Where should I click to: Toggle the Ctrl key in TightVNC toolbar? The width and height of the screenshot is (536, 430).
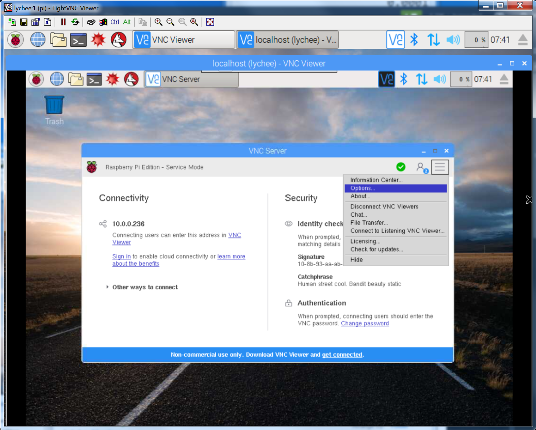point(114,22)
